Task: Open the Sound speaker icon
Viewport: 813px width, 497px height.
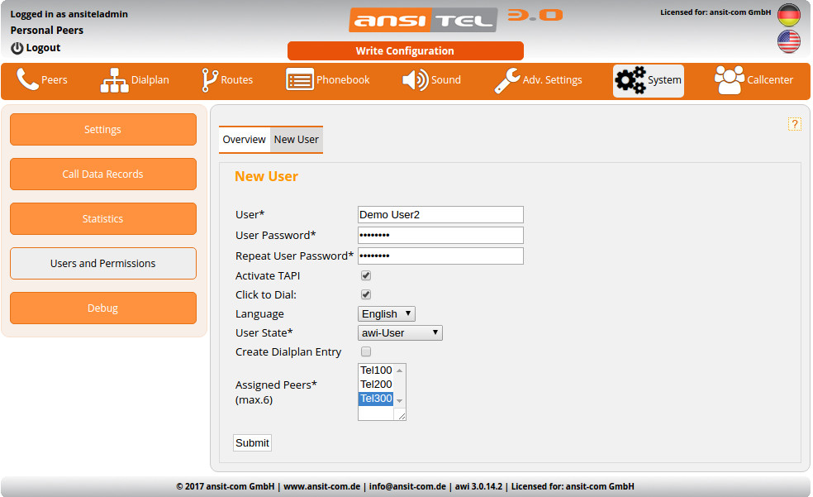Action: coord(415,80)
